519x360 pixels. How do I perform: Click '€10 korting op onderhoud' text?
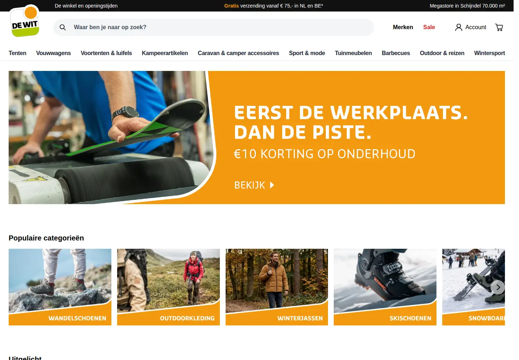tap(324, 154)
